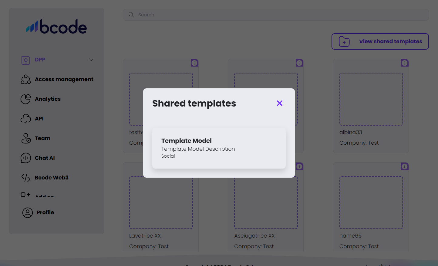Image resolution: width=438 pixels, height=266 pixels.
Task: Click the magnifier search icon
Action: 131,15
